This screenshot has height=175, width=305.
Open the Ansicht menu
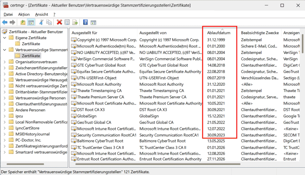click(x=42, y=14)
